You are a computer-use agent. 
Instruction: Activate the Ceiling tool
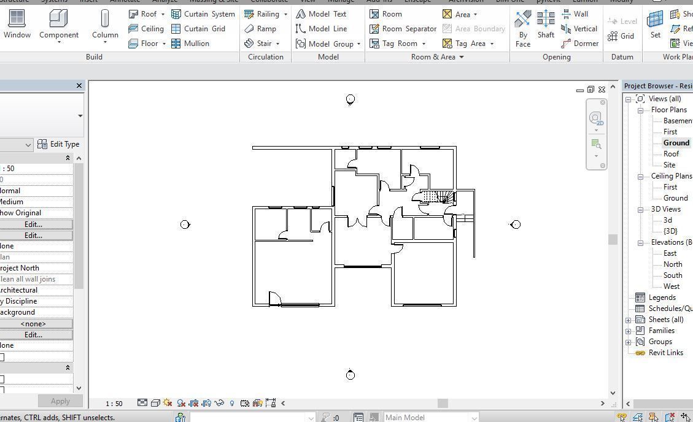(x=146, y=29)
